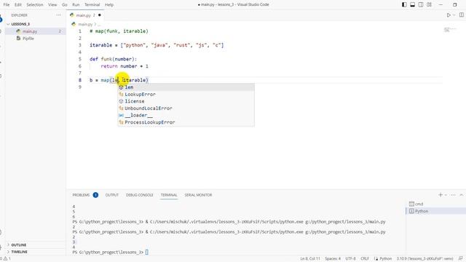Choose 'license' autocomplete suggestion
The height and width of the screenshot is (262, 466).
click(x=186, y=101)
